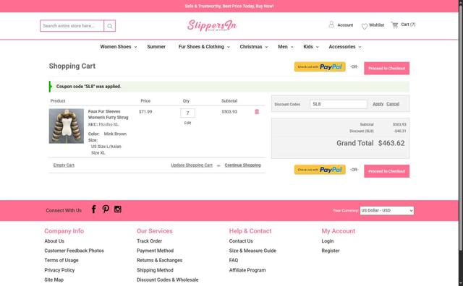This screenshot has height=286, width=463.
Task: Open the Faux Fur Sleeves product thumbnail
Action: (x=67, y=126)
